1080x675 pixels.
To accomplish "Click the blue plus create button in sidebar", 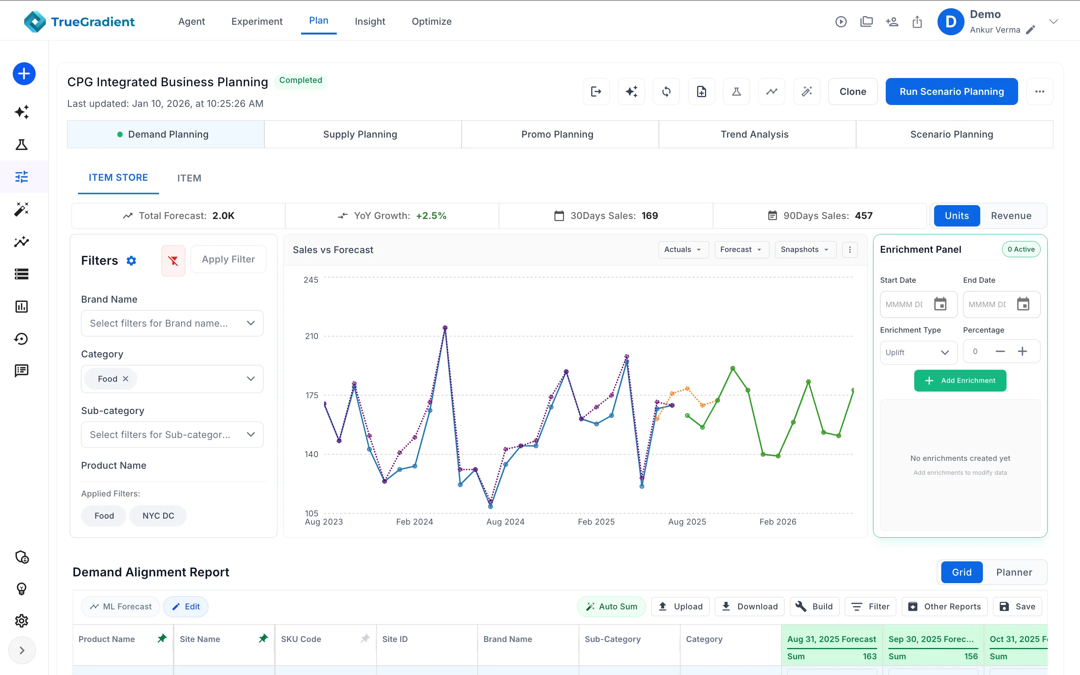I will (24, 73).
